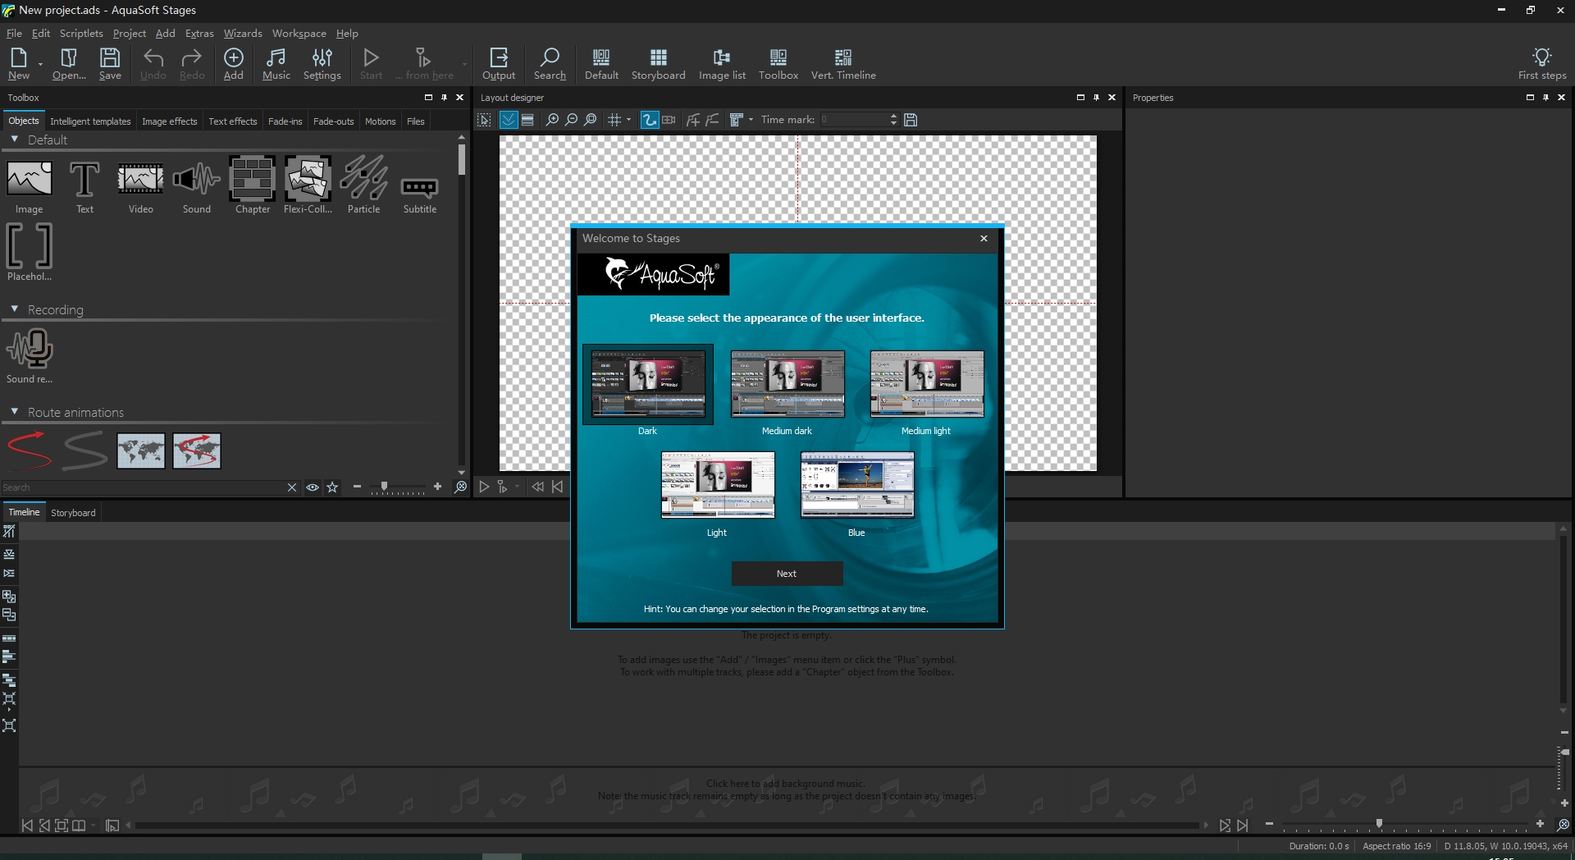Screen dimensions: 1575x860
Task: Collapse the Recording section in Toolbox
Action: click(14, 309)
